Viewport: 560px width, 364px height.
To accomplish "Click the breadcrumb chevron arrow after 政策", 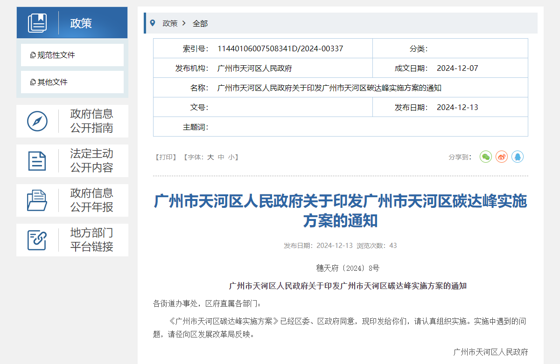I will coord(184,23).
